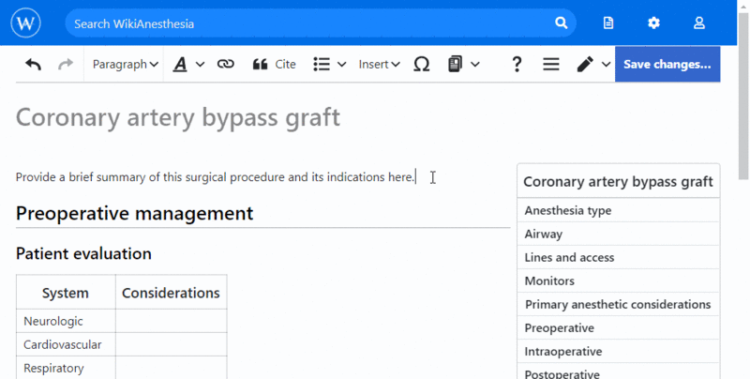Click the WikiAnesthesia logo
The image size is (750, 379).
pyautogui.click(x=27, y=23)
